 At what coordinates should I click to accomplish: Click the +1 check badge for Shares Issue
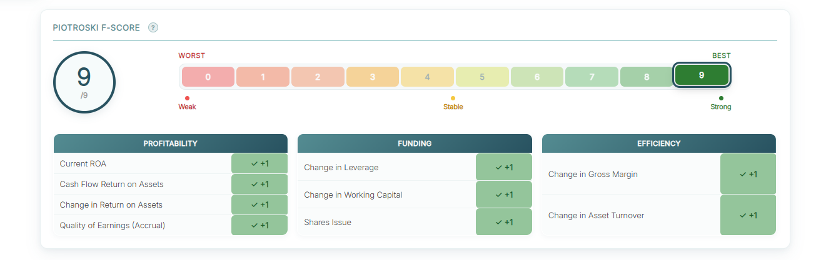point(504,222)
